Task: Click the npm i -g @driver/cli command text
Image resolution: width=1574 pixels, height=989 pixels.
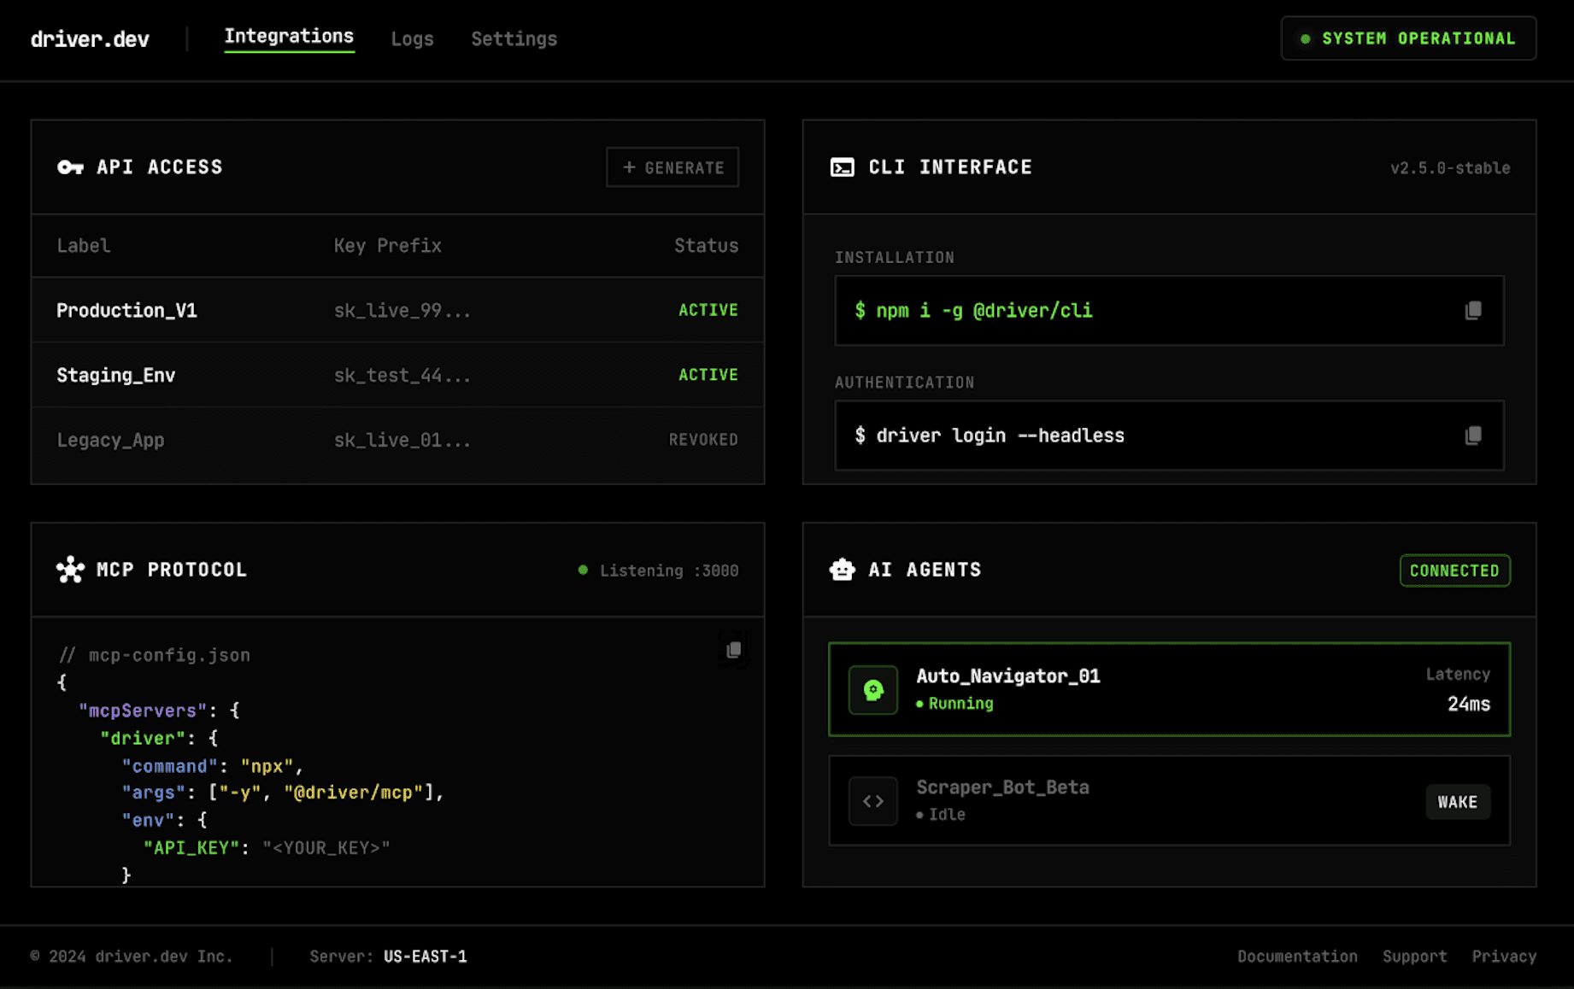Action: [x=973, y=311]
